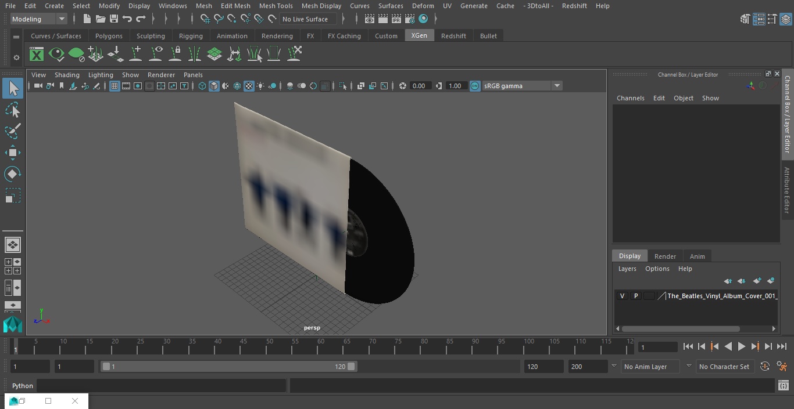
Task: Select the arrow Select tool
Action: pyautogui.click(x=13, y=88)
